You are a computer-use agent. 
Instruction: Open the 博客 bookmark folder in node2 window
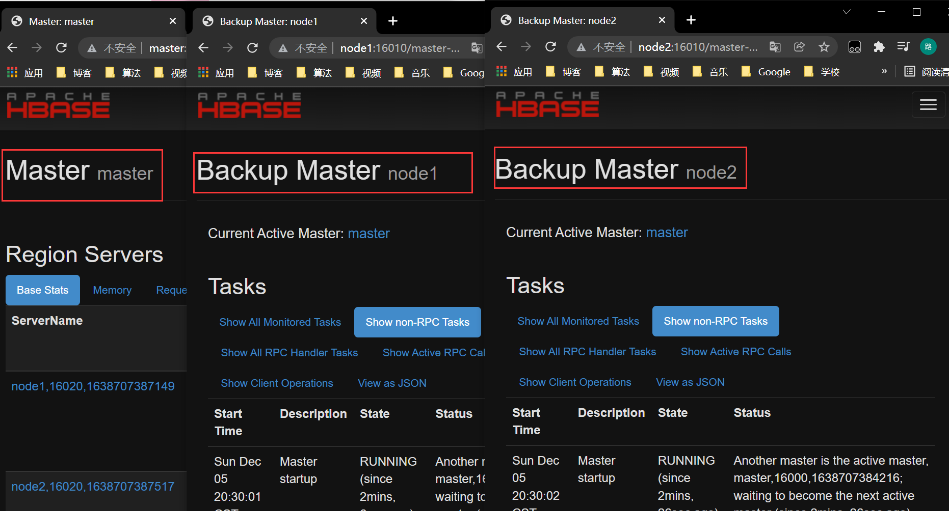564,72
